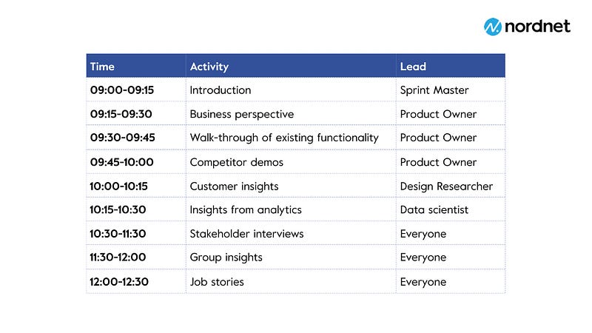The height and width of the screenshot is (333, 592).
Task: Click the 10:00-10:15 time cell
Action: point(136,186)
